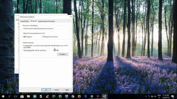Click the Processor scheduling group label

(x=30, y=26)
